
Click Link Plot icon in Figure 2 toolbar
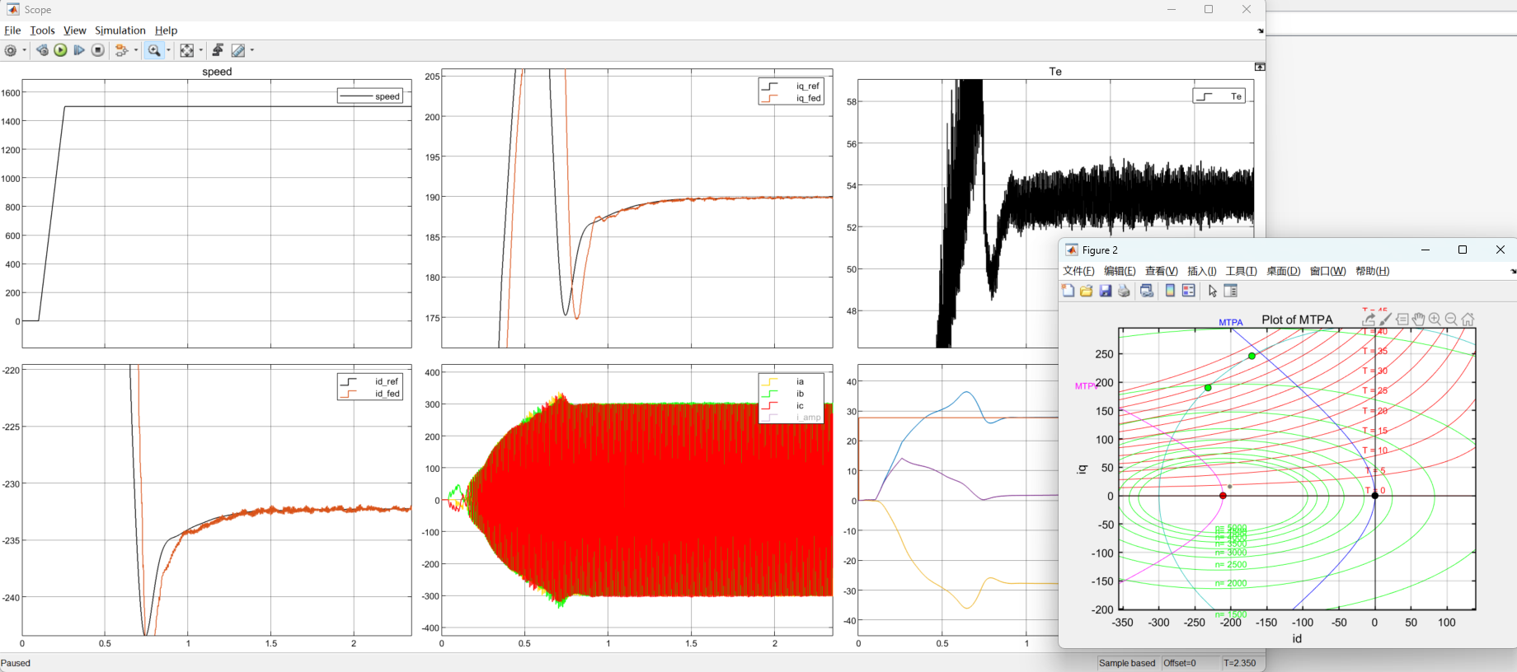1147,291
